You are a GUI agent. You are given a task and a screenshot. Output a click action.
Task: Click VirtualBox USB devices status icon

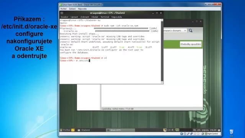[x=188, y=134]
